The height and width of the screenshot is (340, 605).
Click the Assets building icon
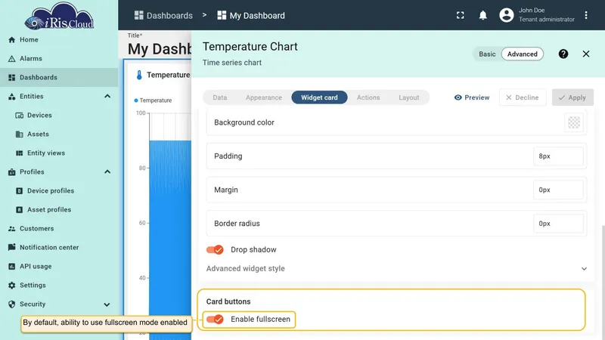point(20,134)
